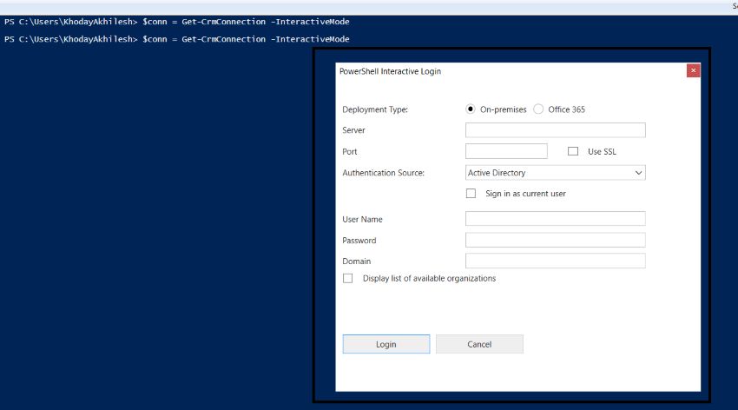Viewport: 738px width, 410px height.
Task: Click the Authentication Source label
Action: tap(383, 173)
